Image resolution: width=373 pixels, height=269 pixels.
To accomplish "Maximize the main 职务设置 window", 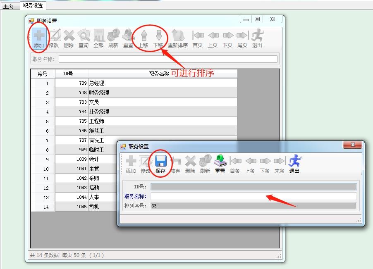I will 257,19.
